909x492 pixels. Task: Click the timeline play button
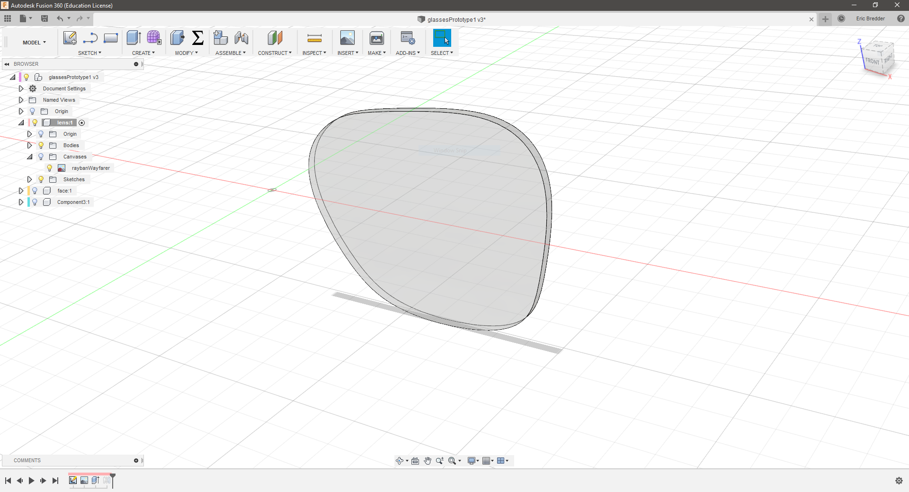(31, 481)
